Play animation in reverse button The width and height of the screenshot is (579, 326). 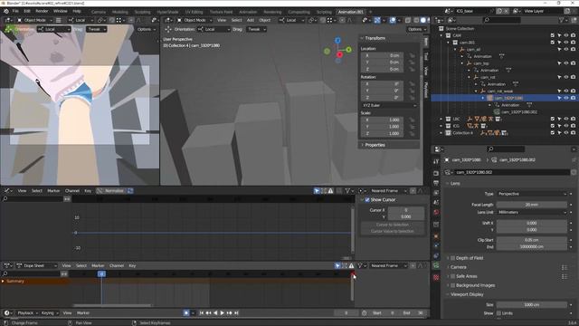(x=215, y=313)
